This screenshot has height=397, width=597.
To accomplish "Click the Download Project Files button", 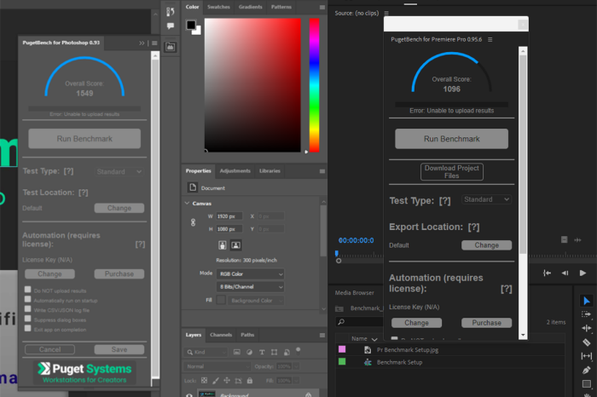I will (451, 171).
